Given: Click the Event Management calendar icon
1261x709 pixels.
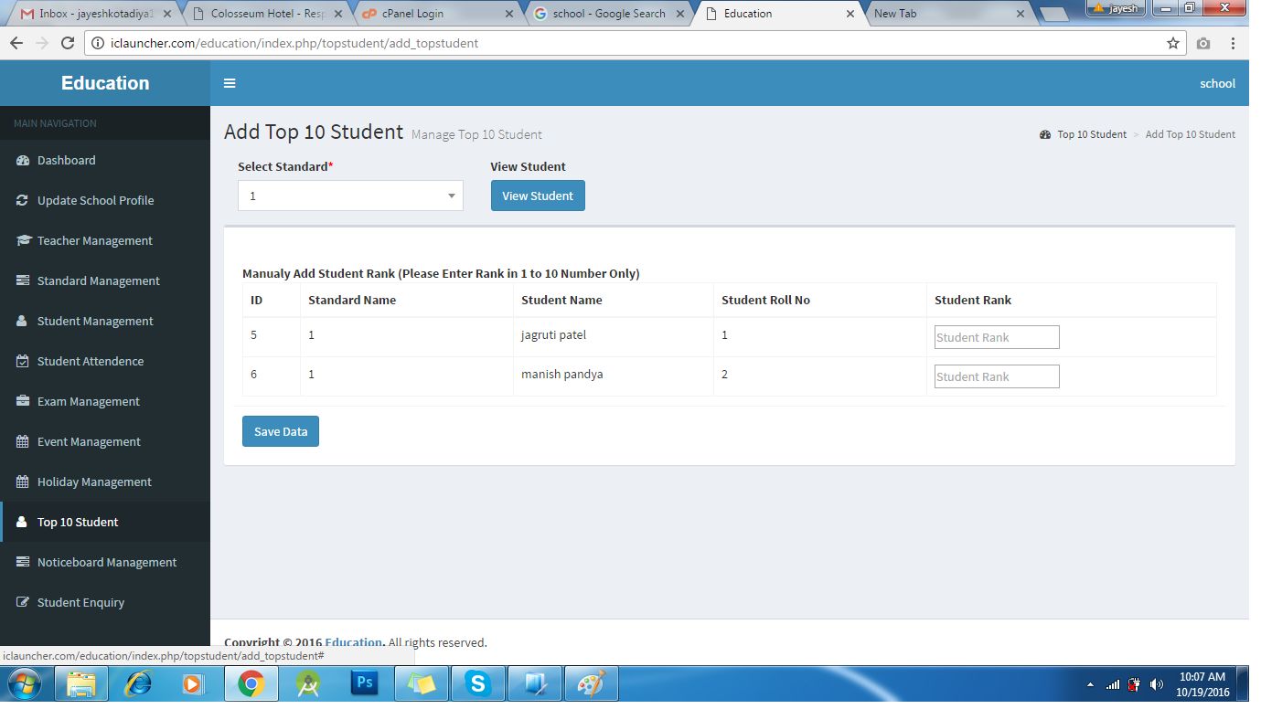Looking at the screenshot, I should (x=23, y=441).
